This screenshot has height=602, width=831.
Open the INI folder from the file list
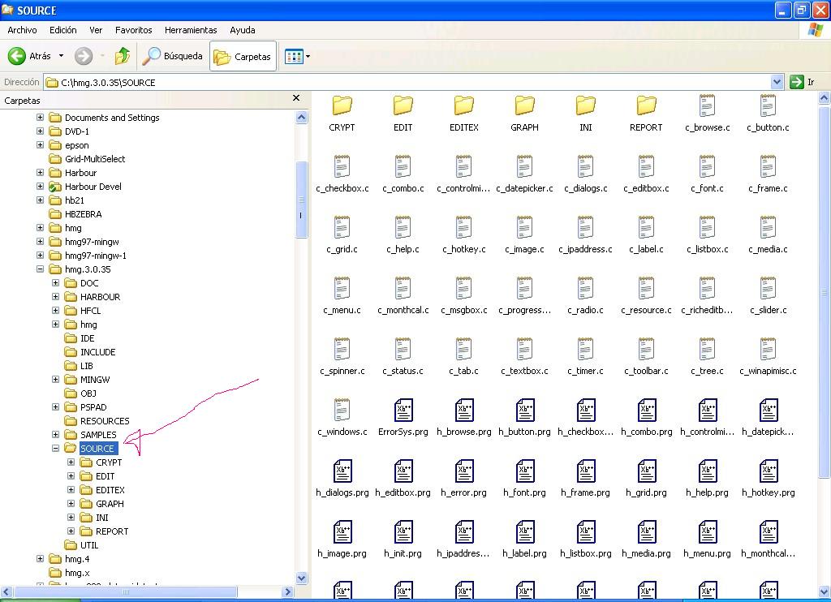click(584, 108)
